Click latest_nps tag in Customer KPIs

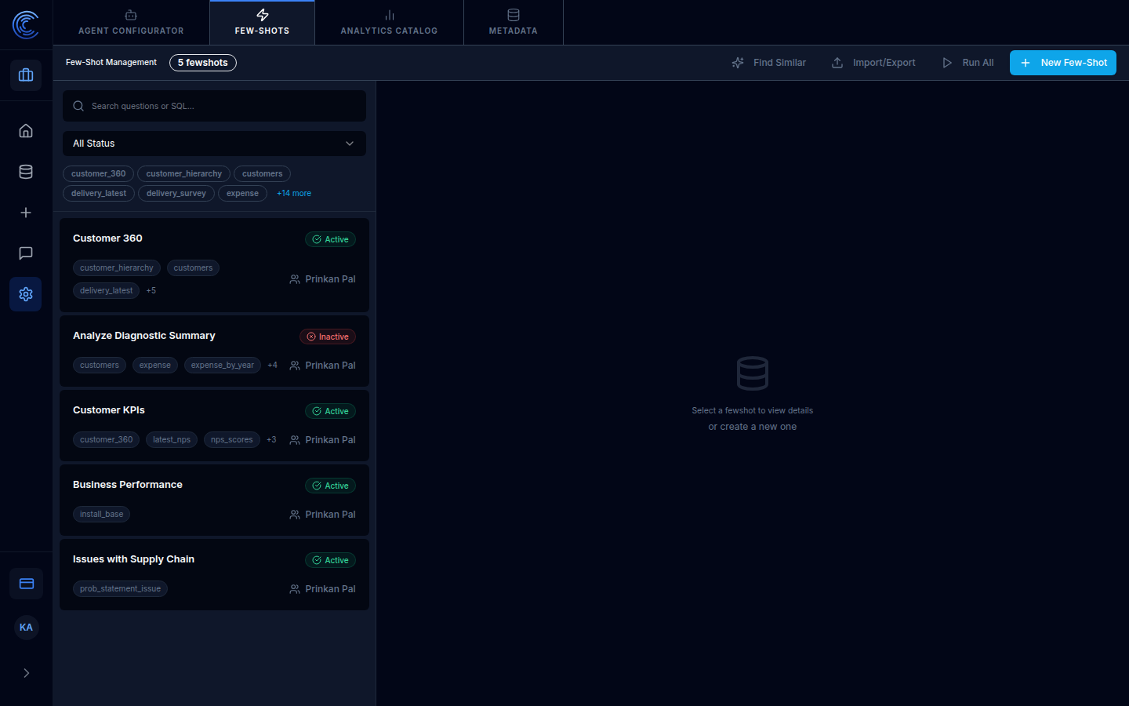coord(172,440)
